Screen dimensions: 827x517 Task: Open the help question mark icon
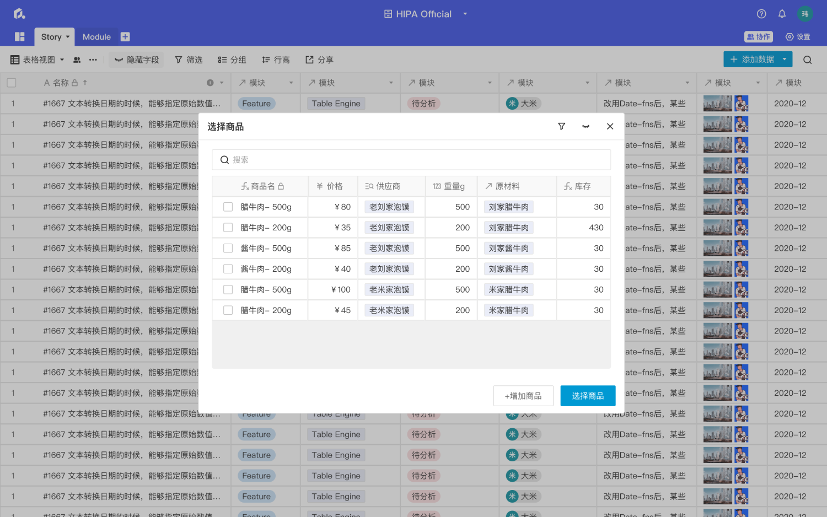[x=761, y=14]
